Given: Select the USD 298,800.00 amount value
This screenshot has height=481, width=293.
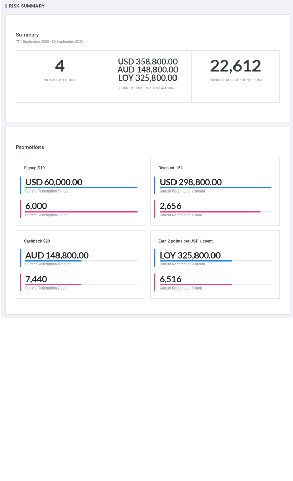Looking at the screenshot, I should coord(191,182).
